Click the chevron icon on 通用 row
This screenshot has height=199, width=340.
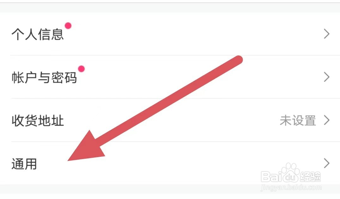tap(327, 163)
